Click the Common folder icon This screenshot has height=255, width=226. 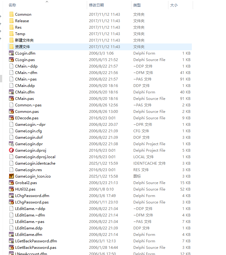(11, 14)
